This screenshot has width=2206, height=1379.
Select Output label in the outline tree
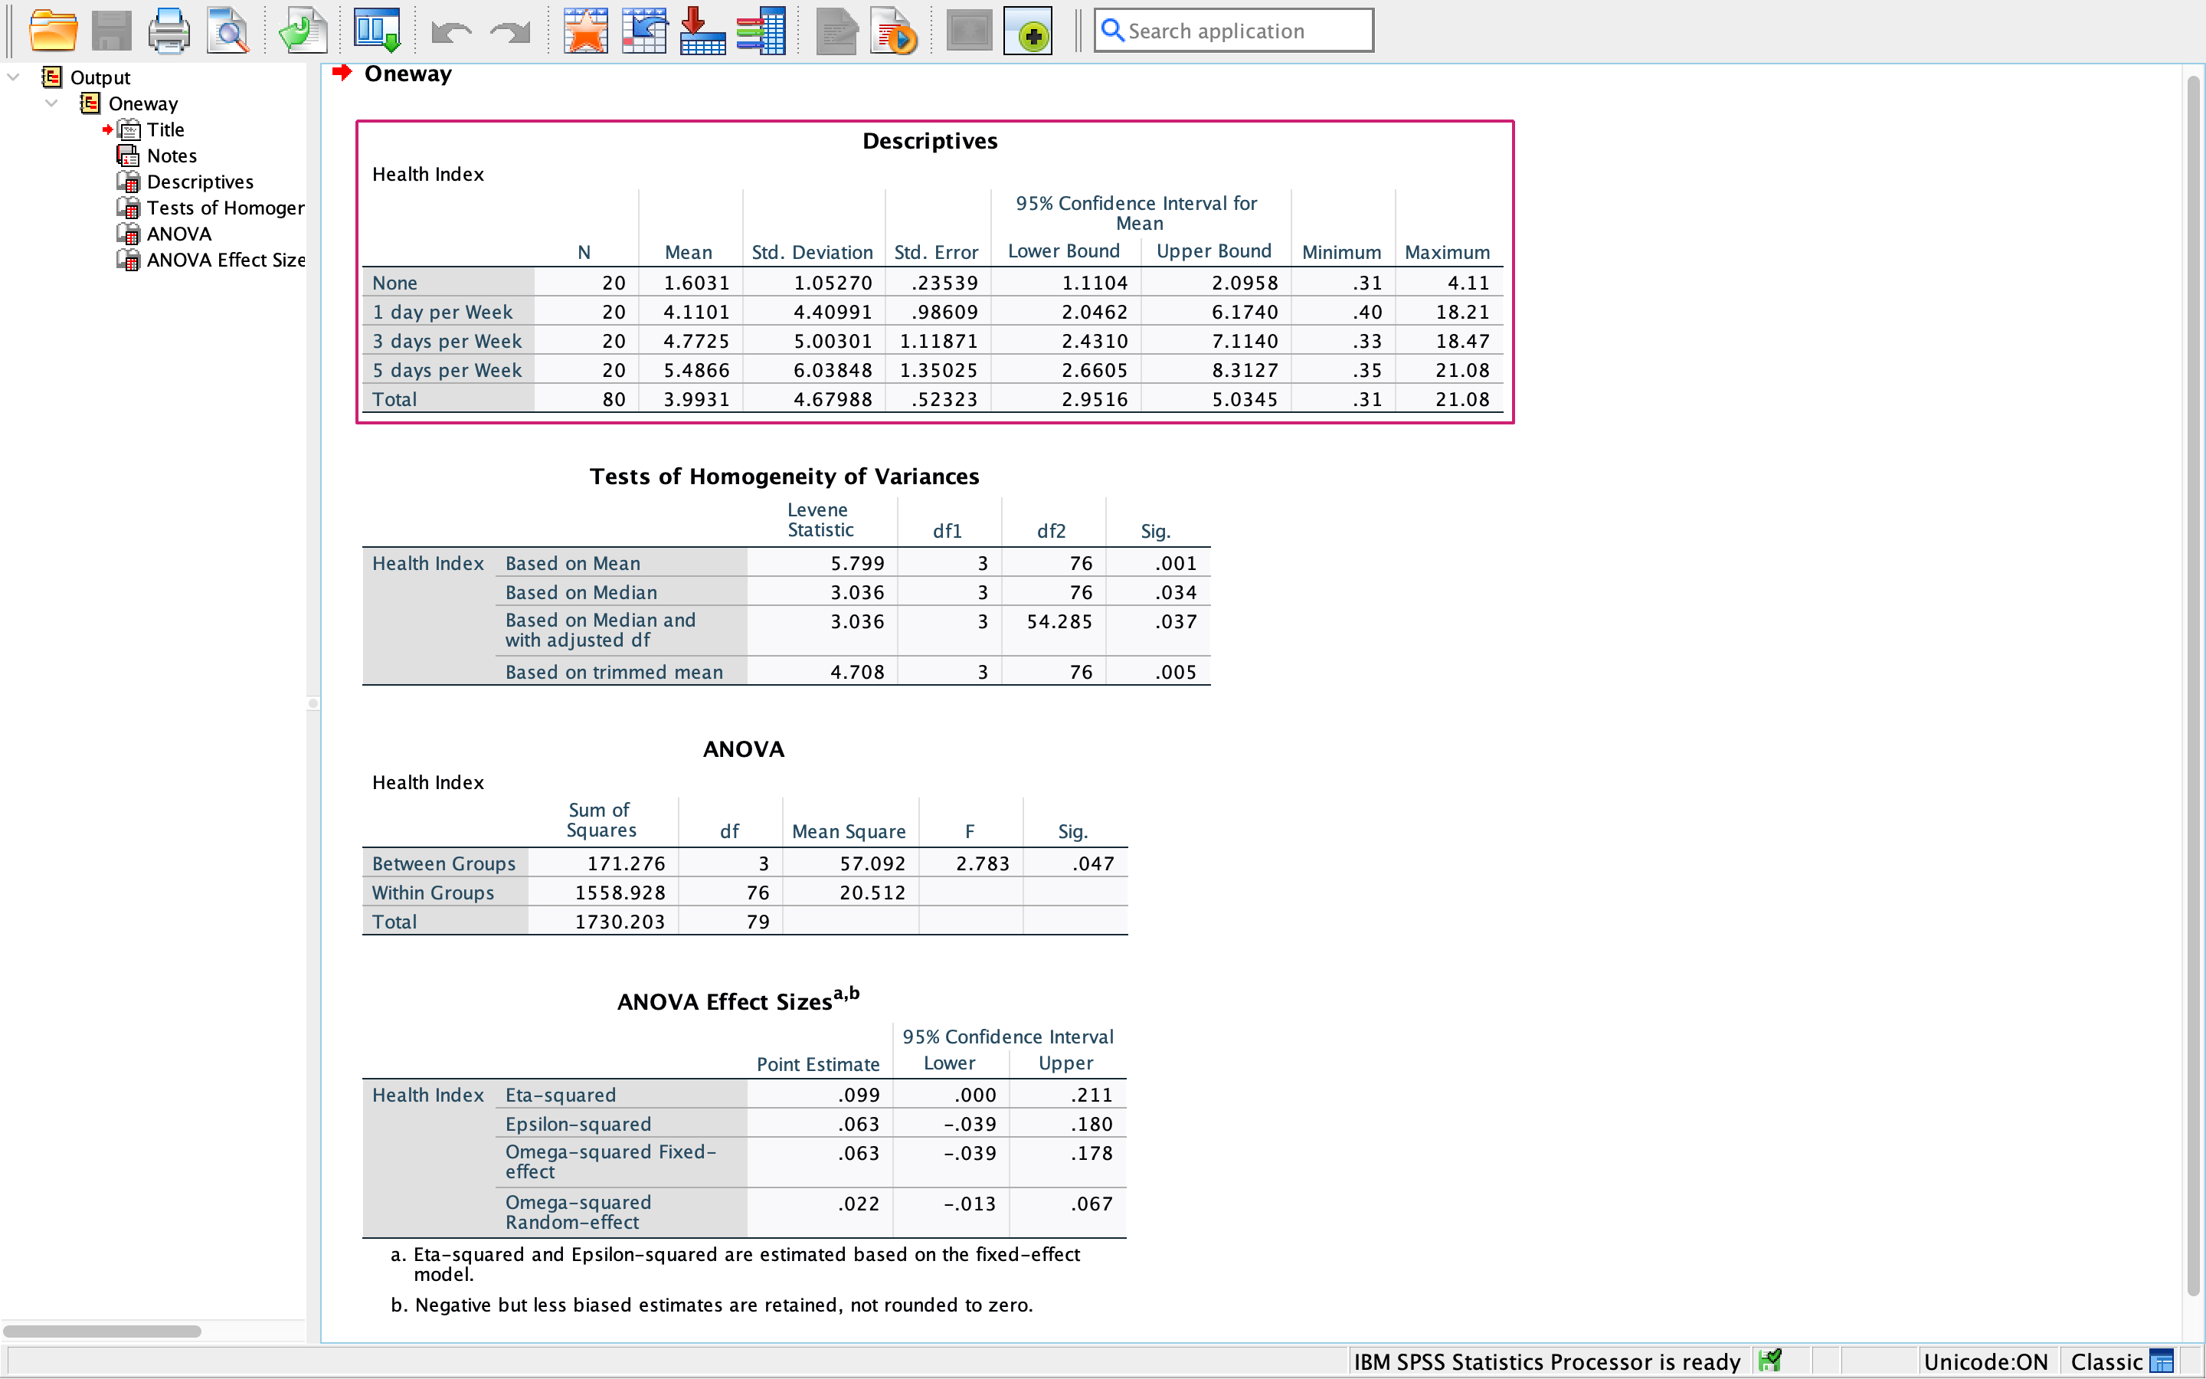coord(100,77)
